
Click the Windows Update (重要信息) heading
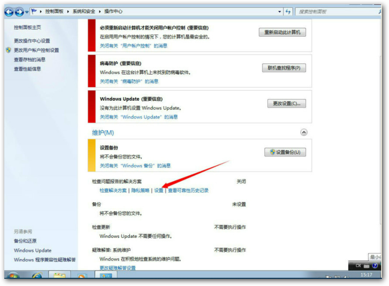tap(131, 99)
